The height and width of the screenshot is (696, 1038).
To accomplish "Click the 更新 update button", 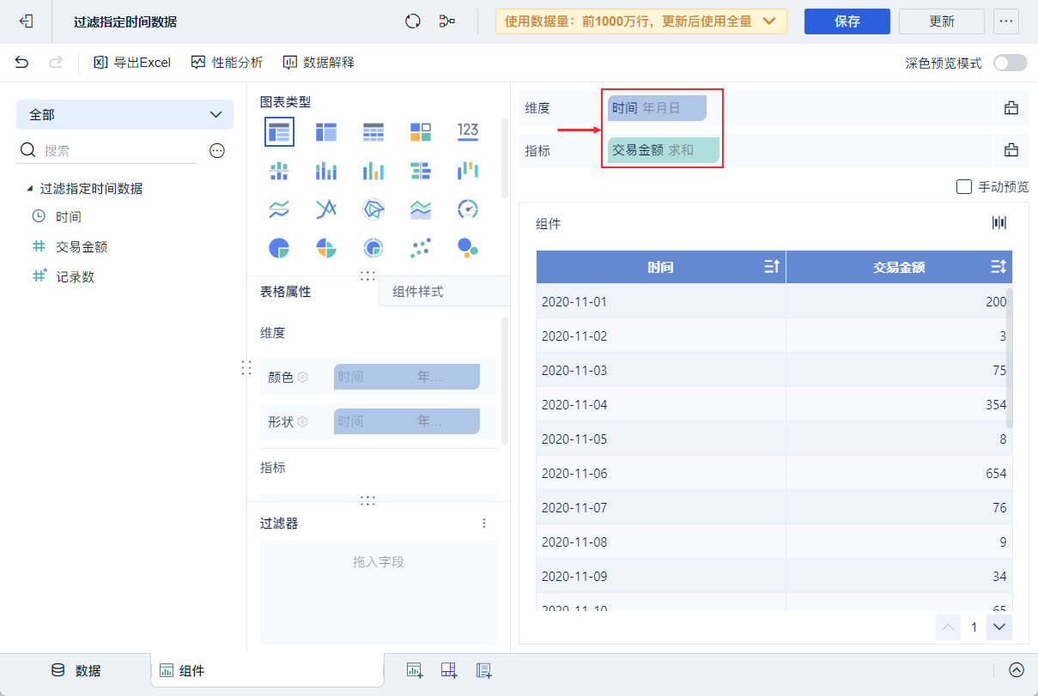I will (x=942, y=21).
